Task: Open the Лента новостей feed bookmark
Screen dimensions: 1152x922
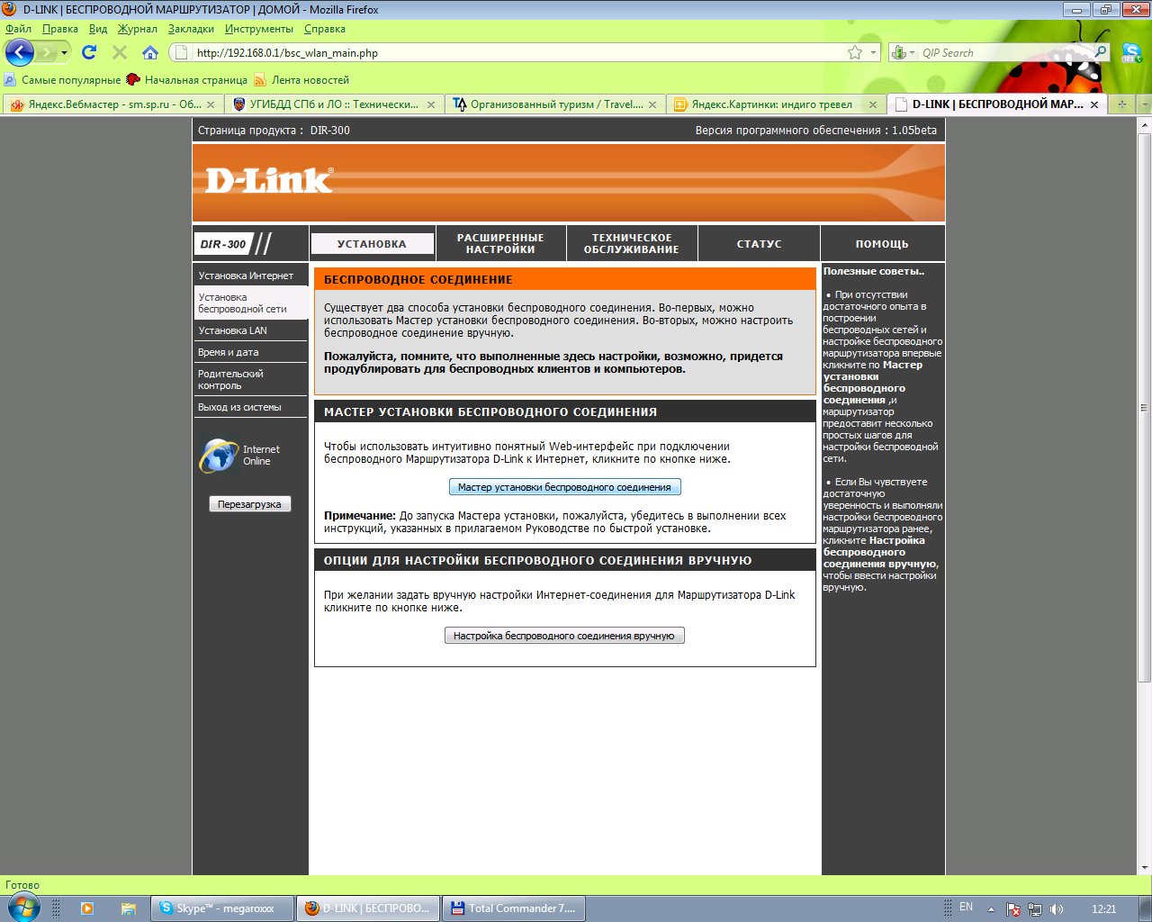Action: [x=301, y=79]
